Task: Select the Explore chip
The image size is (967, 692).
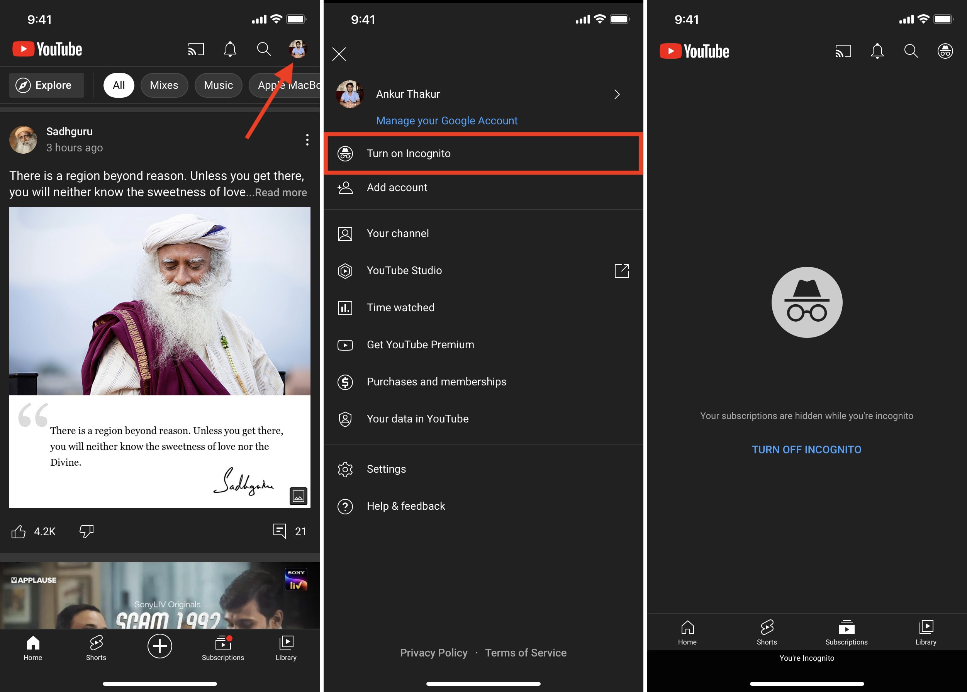Action: pos(47,85)
